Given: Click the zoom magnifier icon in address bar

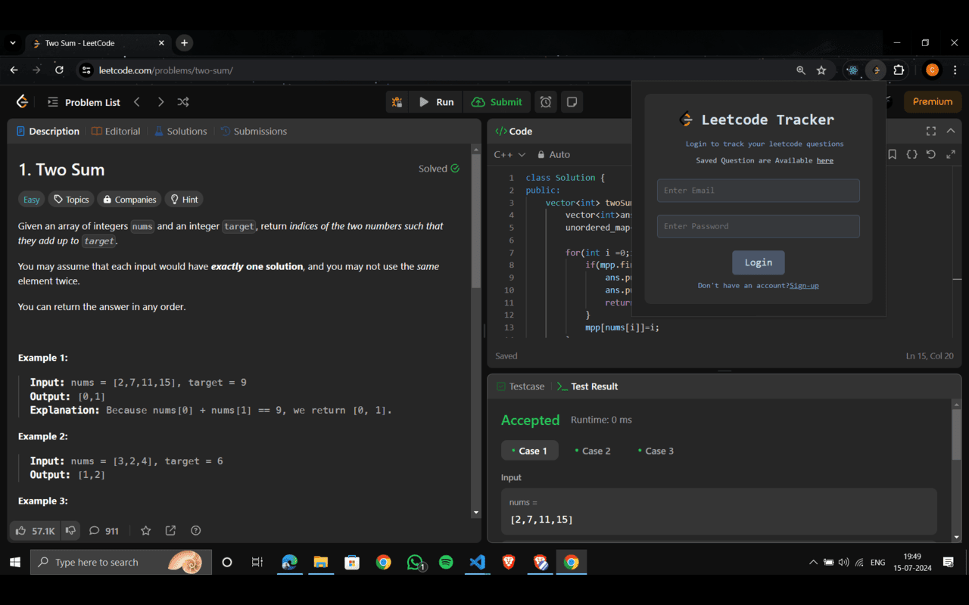Looking at the screenshot, I should [801, 70].
